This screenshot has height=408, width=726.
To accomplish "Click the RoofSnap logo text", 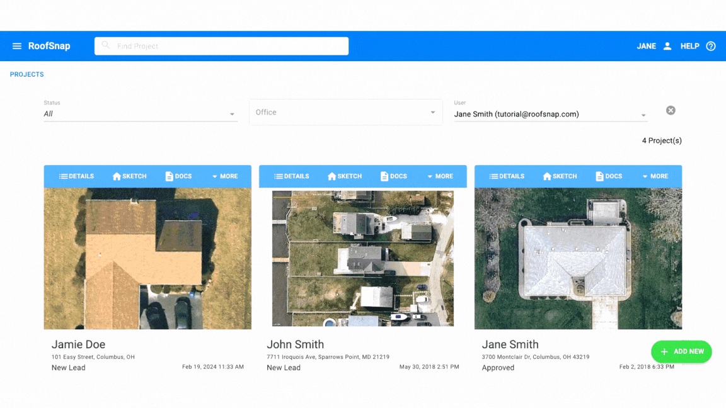I will coord(49,46).
